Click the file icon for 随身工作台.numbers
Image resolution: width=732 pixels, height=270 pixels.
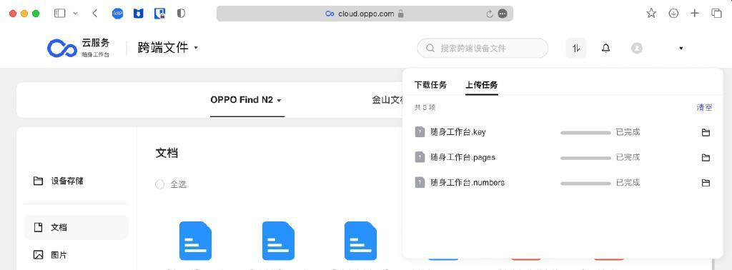420,182
